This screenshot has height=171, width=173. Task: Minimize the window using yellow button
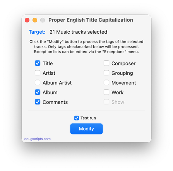[35, 20]
